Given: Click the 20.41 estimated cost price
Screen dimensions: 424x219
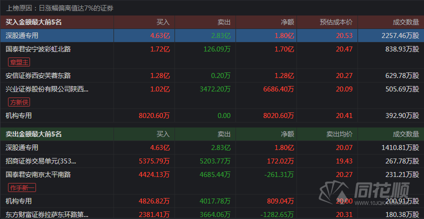Looking at the screenshot, I should 344,115.
